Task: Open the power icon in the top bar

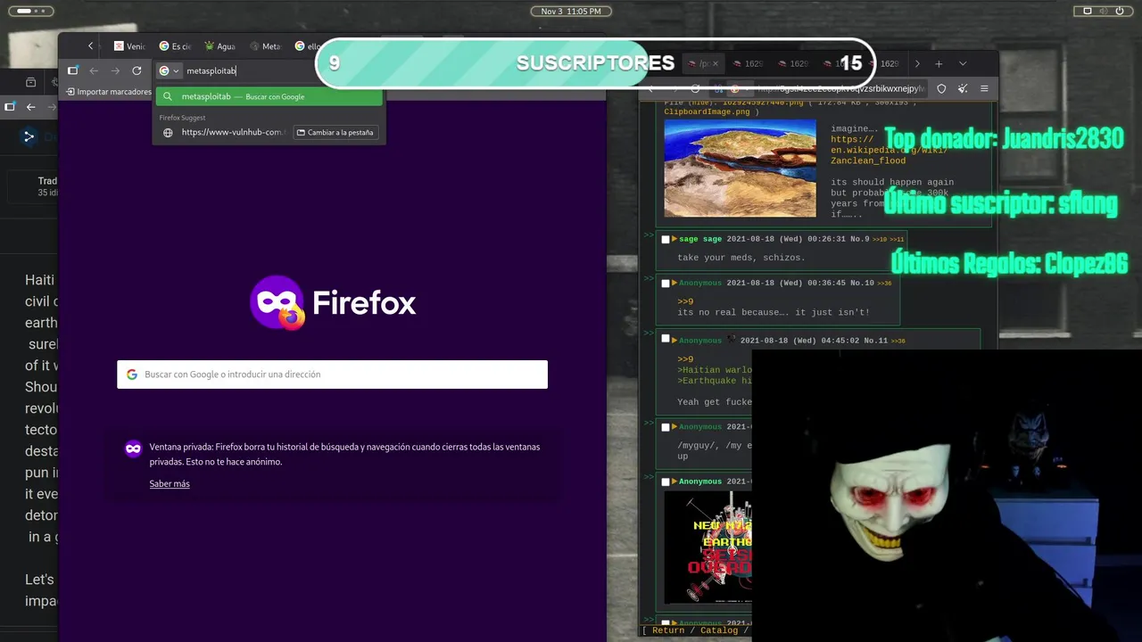Action: pos(1121,11)
